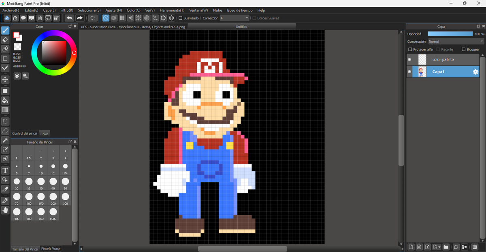Select the Hand tool
This screenshot has width=486, height=252.
click(5, 210)
